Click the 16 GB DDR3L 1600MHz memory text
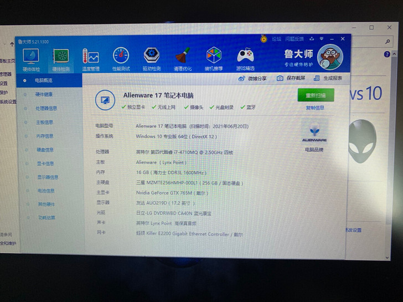The image size is (403, 302). (171, 172)
